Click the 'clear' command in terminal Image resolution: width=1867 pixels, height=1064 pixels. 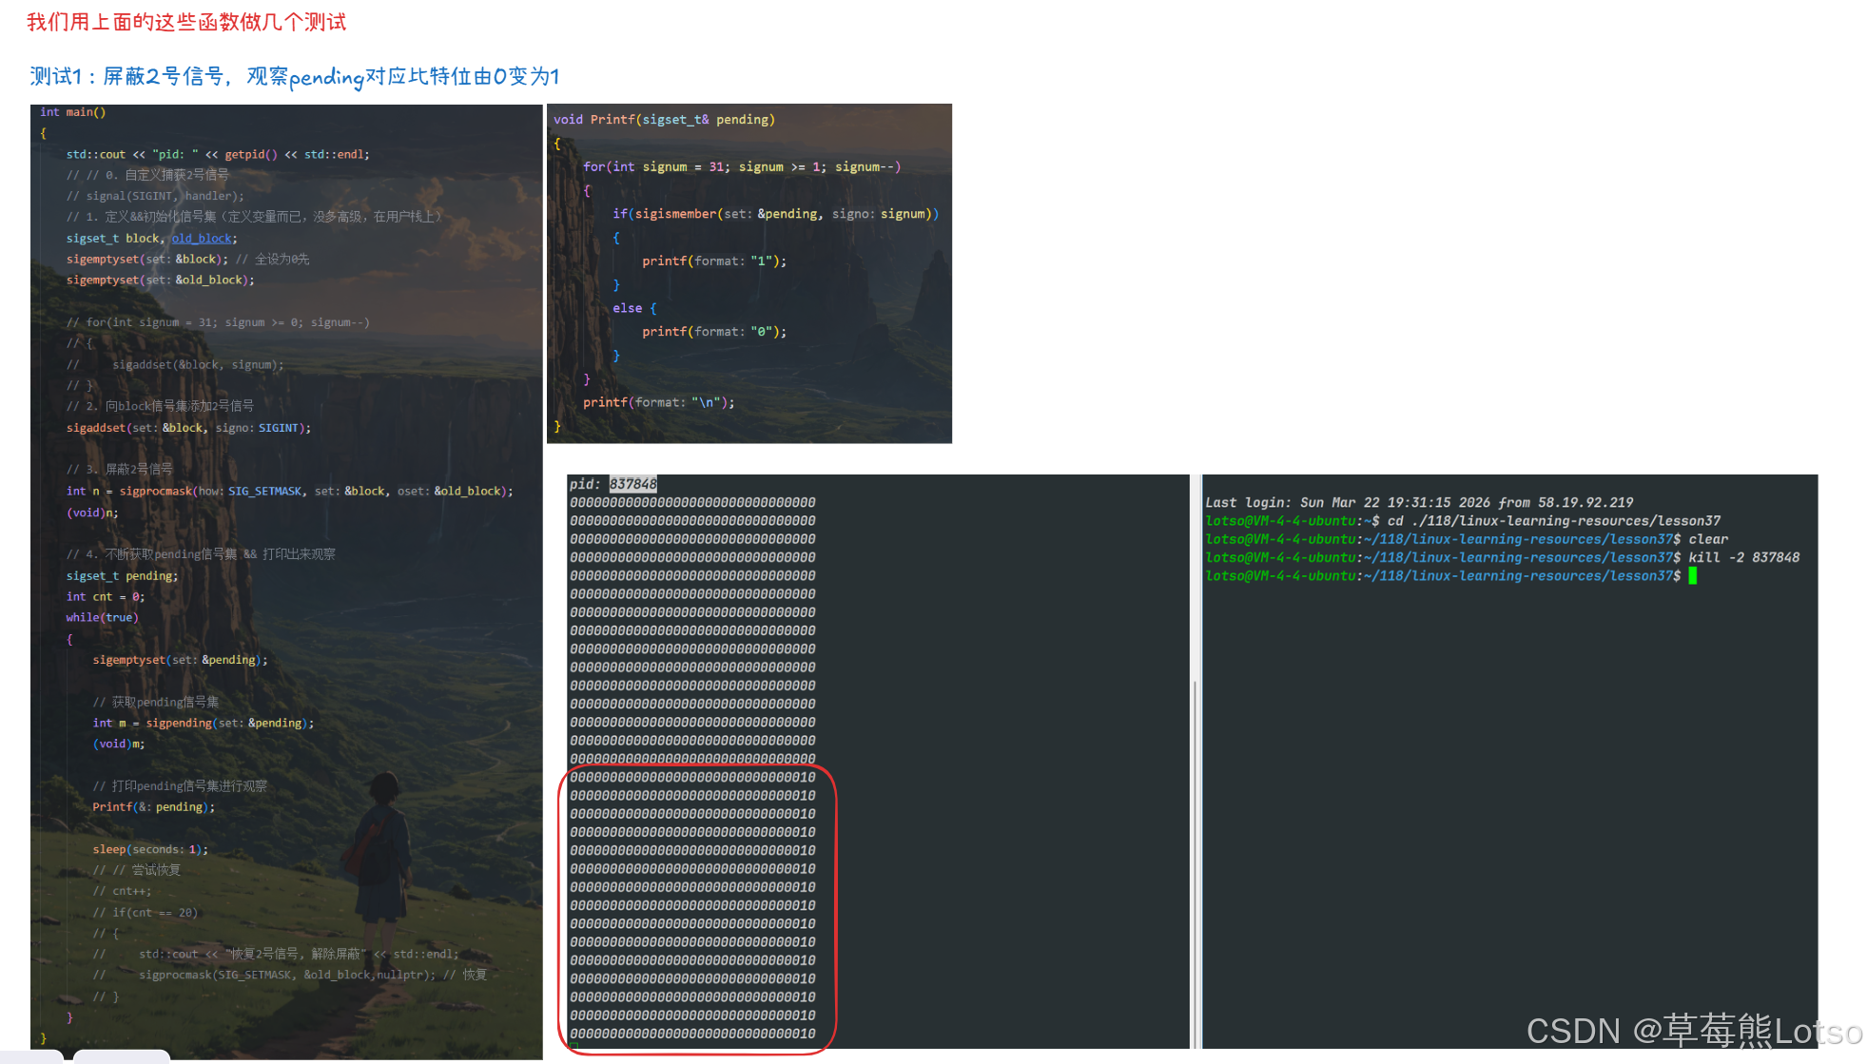1708,539
